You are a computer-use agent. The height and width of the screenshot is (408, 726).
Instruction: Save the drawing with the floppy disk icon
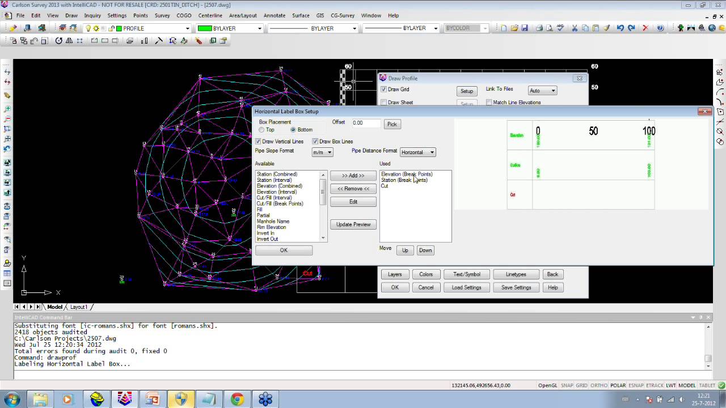point(525,28)
